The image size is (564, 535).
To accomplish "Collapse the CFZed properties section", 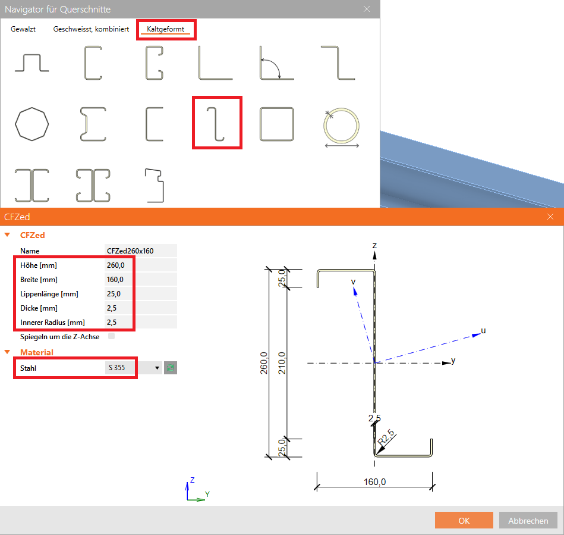I will tap(7, 235).
